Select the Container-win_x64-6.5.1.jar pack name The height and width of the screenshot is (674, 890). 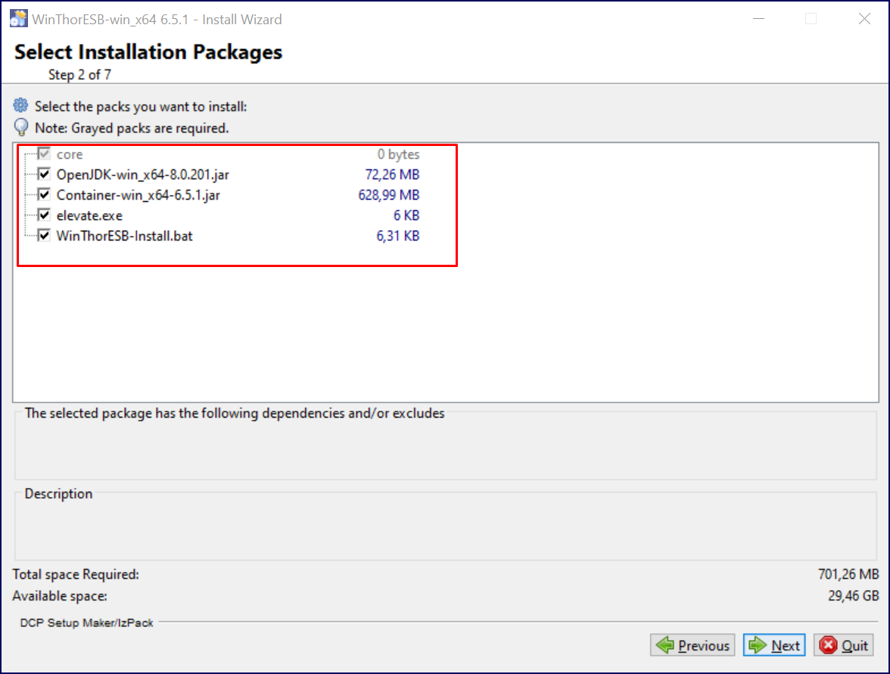coord(138,195)
